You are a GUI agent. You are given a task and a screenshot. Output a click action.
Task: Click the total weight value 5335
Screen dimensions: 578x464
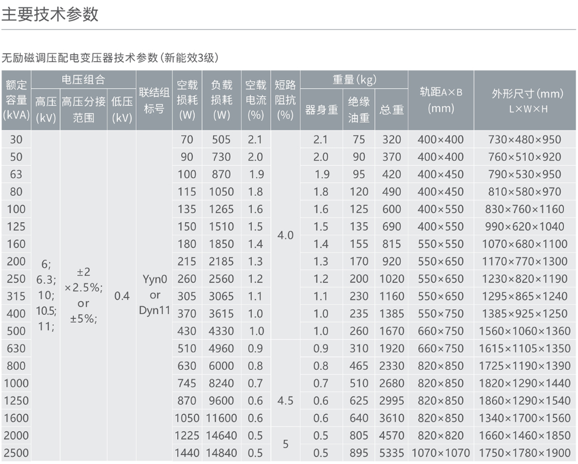[x=392, y=453]
